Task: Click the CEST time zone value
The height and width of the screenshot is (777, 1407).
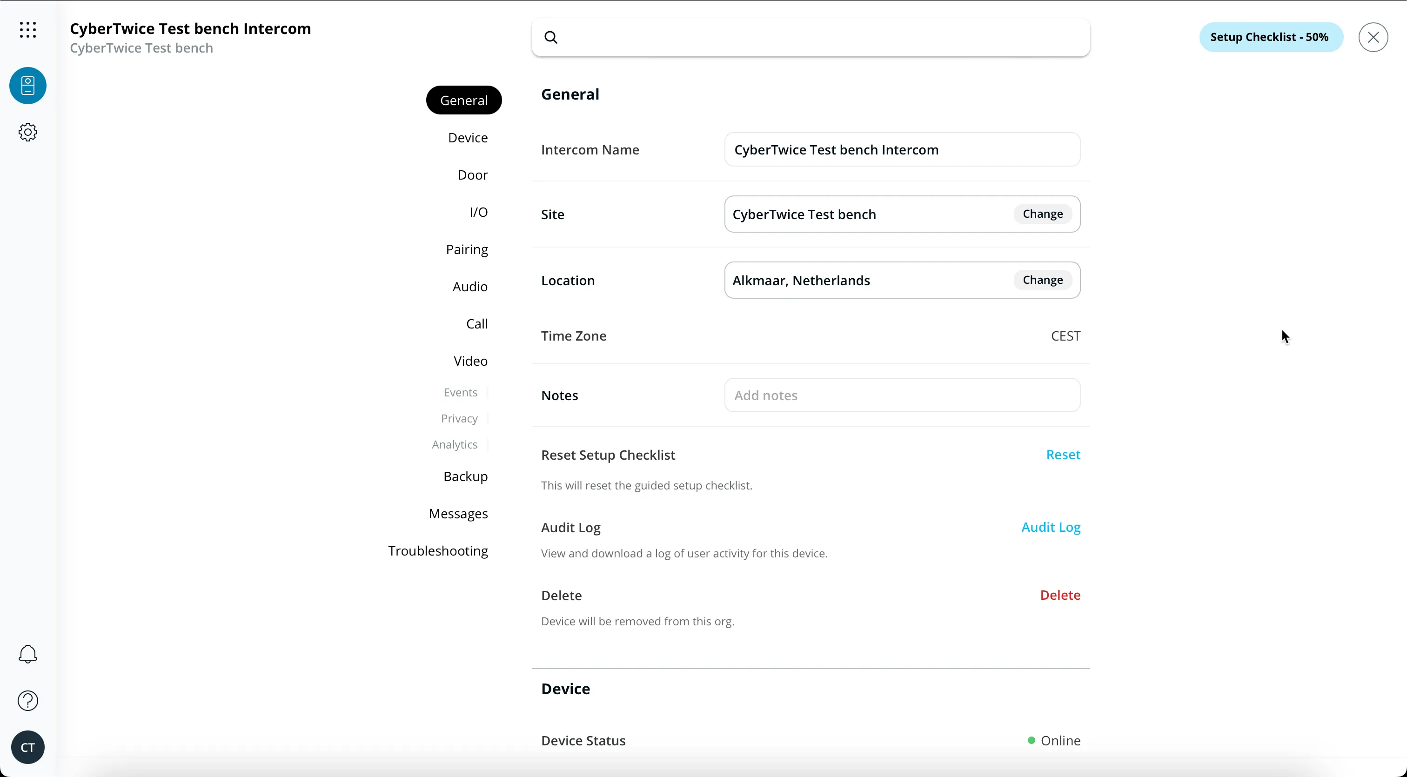Action: 1065,336
